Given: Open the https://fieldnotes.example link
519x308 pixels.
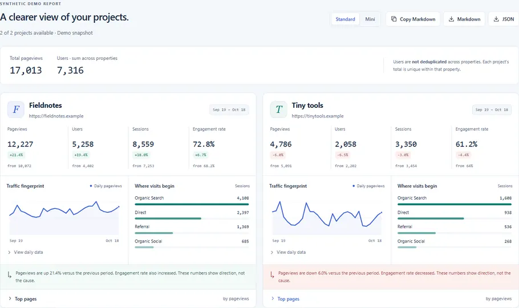Looking at the screenshot, I should pos(56,116).
